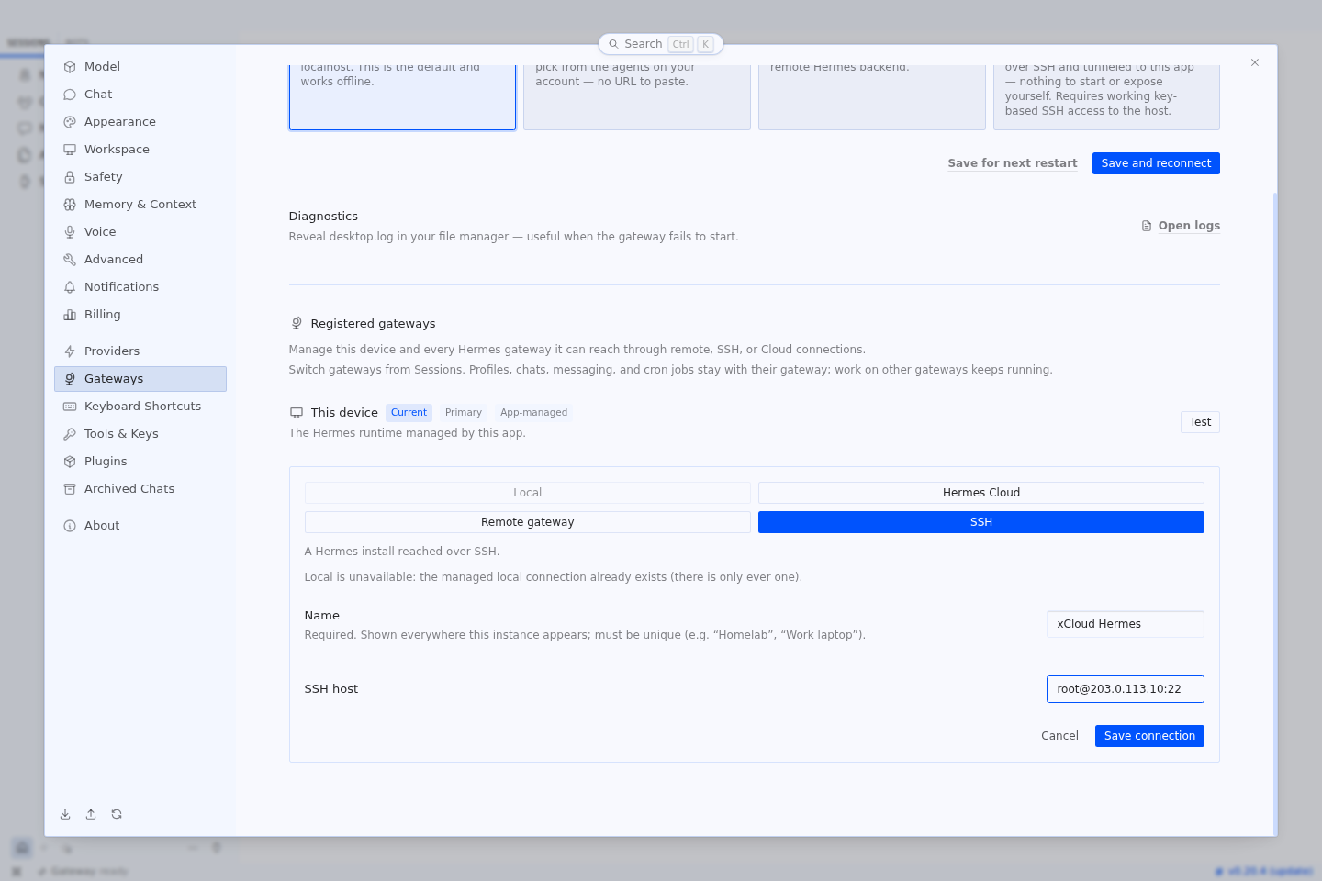
Task: Click the monitor icon beside This device
Action: coord(297,413)
